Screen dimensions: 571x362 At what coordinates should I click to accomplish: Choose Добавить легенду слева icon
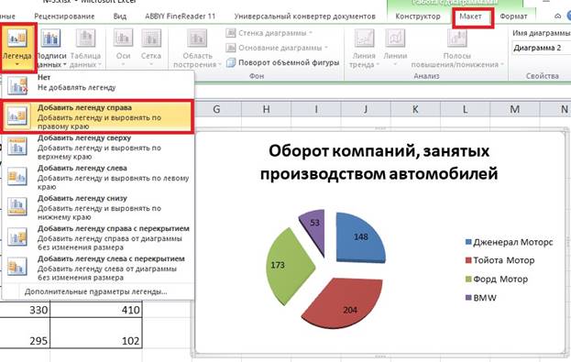[x=17, y=176]
